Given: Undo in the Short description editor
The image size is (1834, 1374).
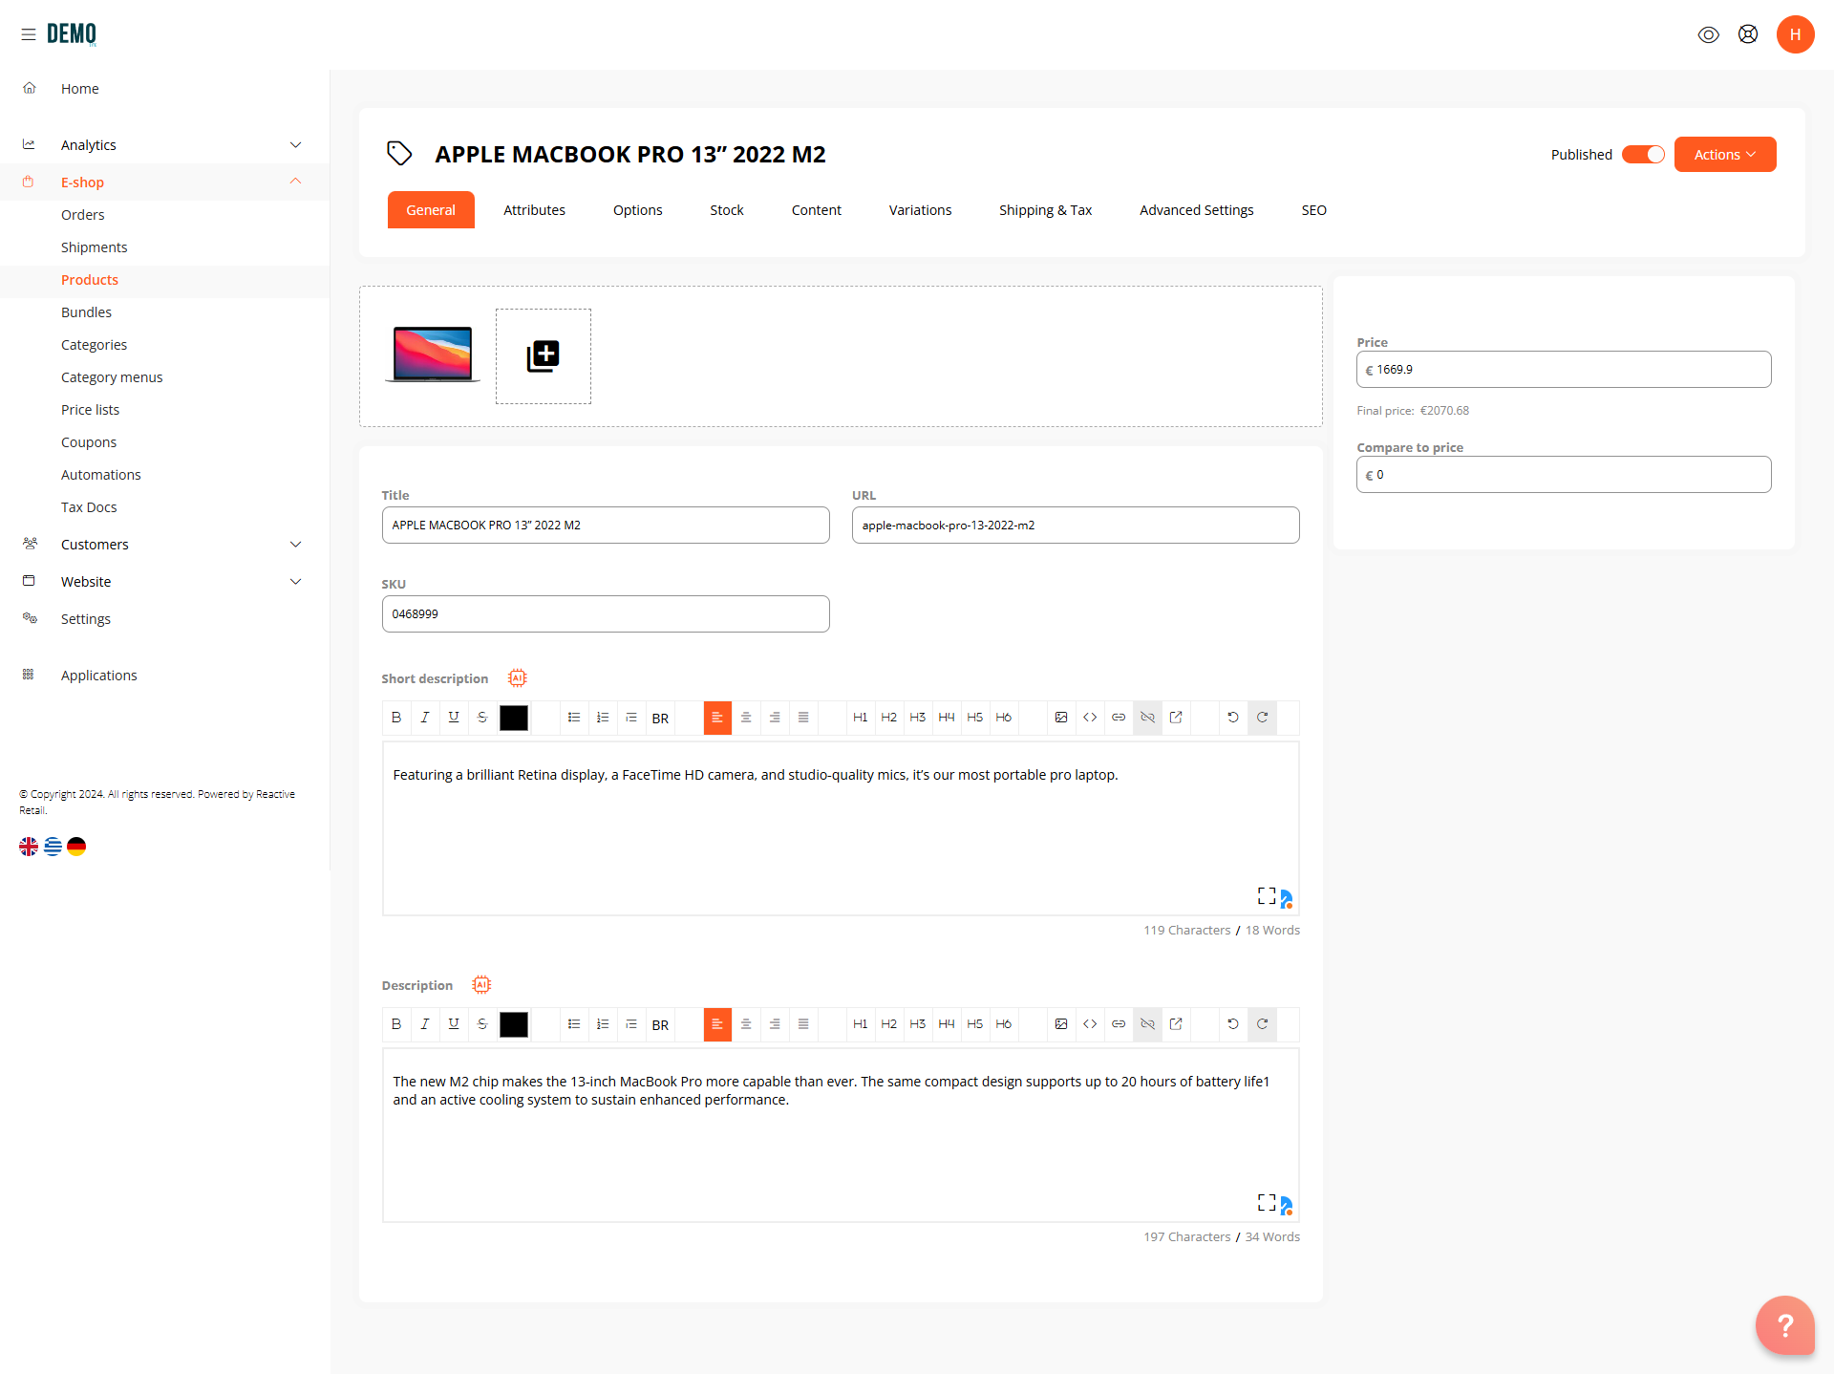Looking at the screenshot, I should 1233,718.
